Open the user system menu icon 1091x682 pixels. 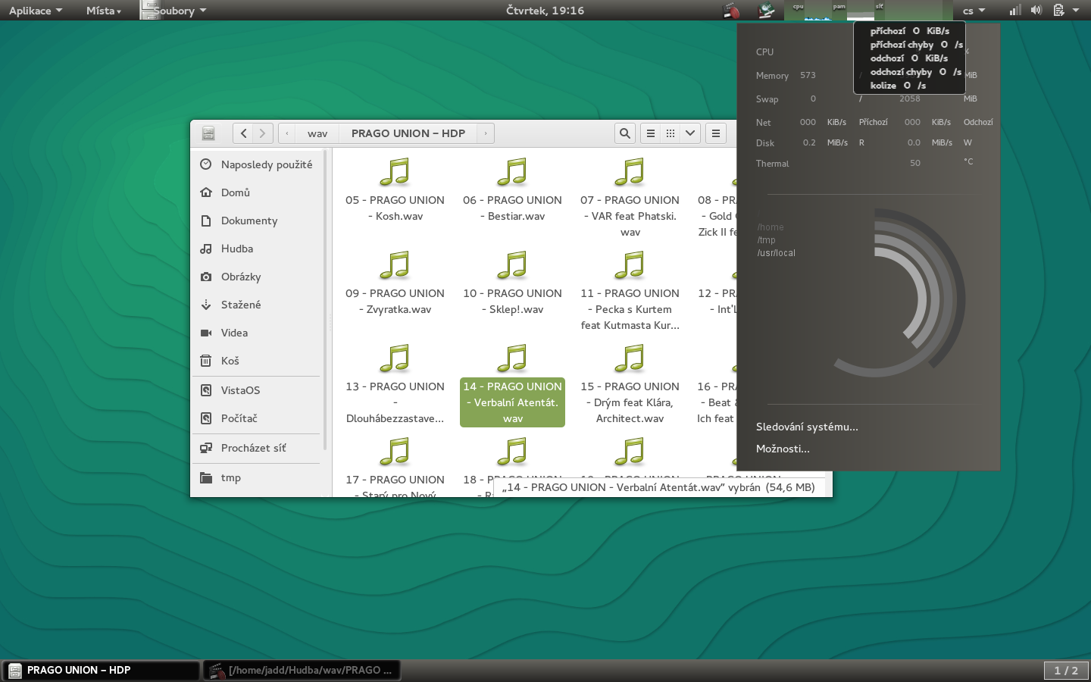coord(1064,11)
